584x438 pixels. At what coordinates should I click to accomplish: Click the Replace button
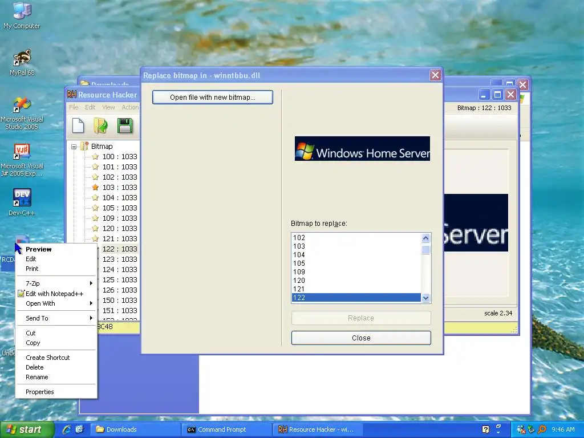pos(361,318)
